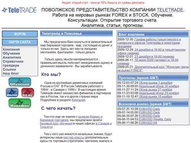Open Обзор рынка 27 ноября forecast
The image size is (191, 143).
(155, 90)
